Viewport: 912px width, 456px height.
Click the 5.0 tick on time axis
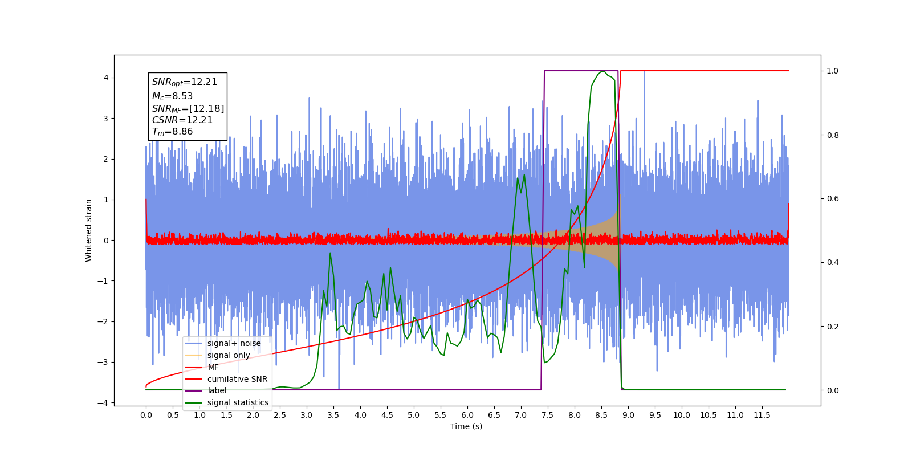(414, 415)
